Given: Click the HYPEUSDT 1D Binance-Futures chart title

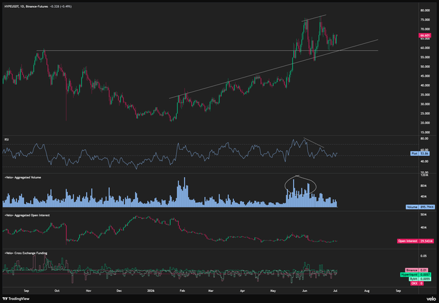Looking at the screenshot, I should point(26,6).
